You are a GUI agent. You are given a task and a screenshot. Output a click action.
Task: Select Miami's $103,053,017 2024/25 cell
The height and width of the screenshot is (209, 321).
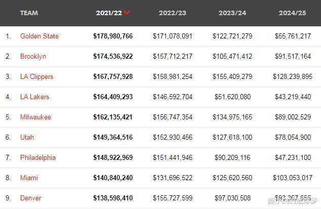[x=293, y=178]
